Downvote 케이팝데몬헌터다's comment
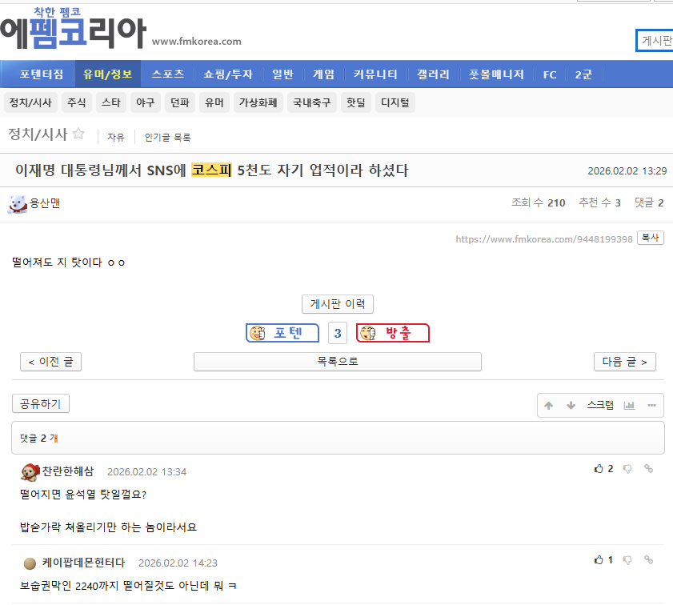 (627, 560)
